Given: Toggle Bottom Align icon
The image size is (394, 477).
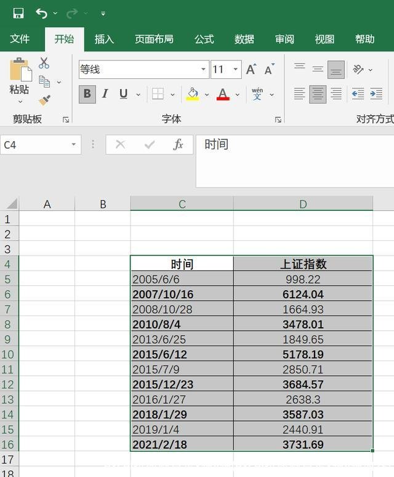Looking at the screenshot, I should click(x=336, y=70).
